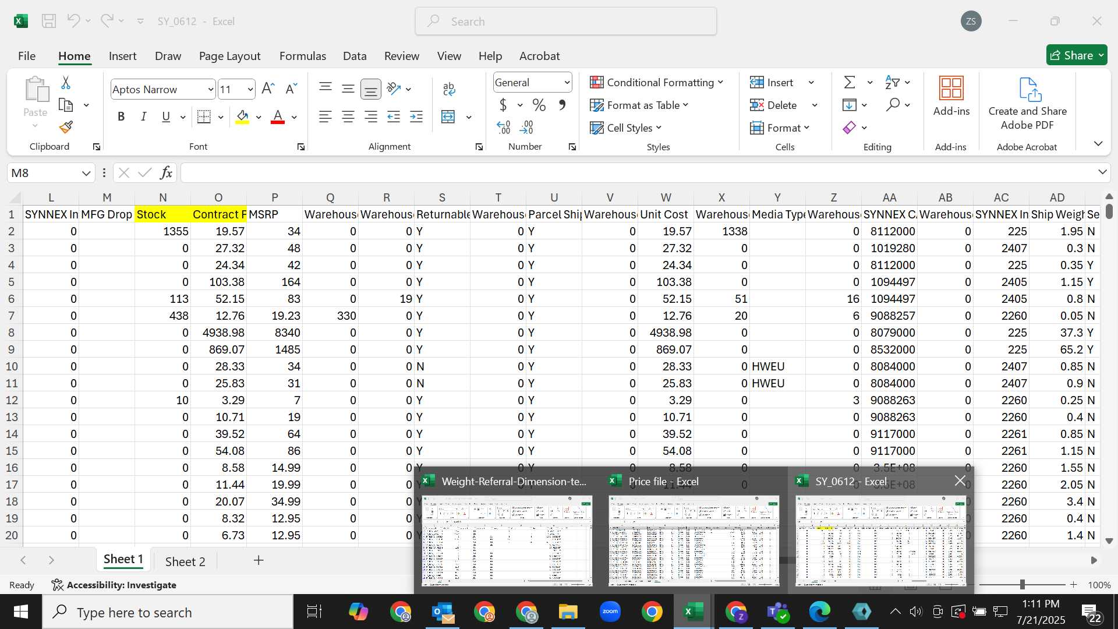Screen dimensions: 1118x629
Task: Open Sort & Filter icon
Action: (892, 83)
